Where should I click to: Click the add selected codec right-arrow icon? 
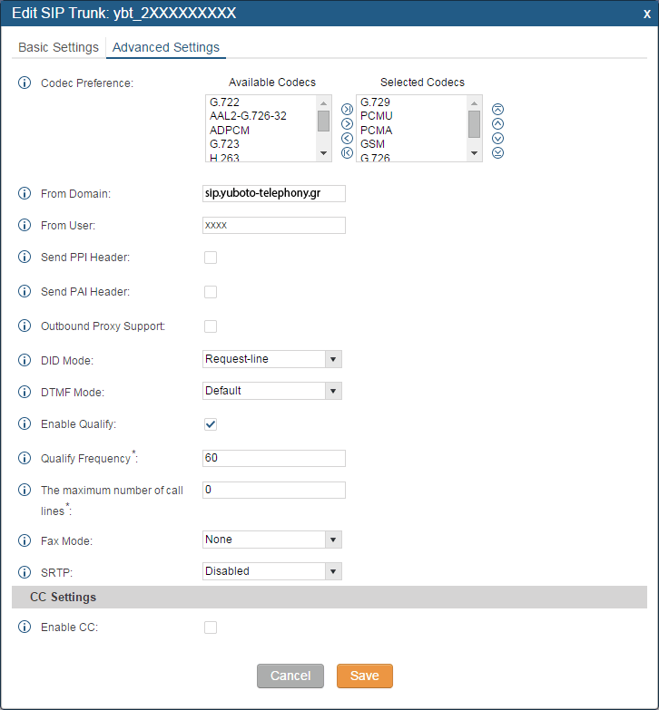(347, 123)
